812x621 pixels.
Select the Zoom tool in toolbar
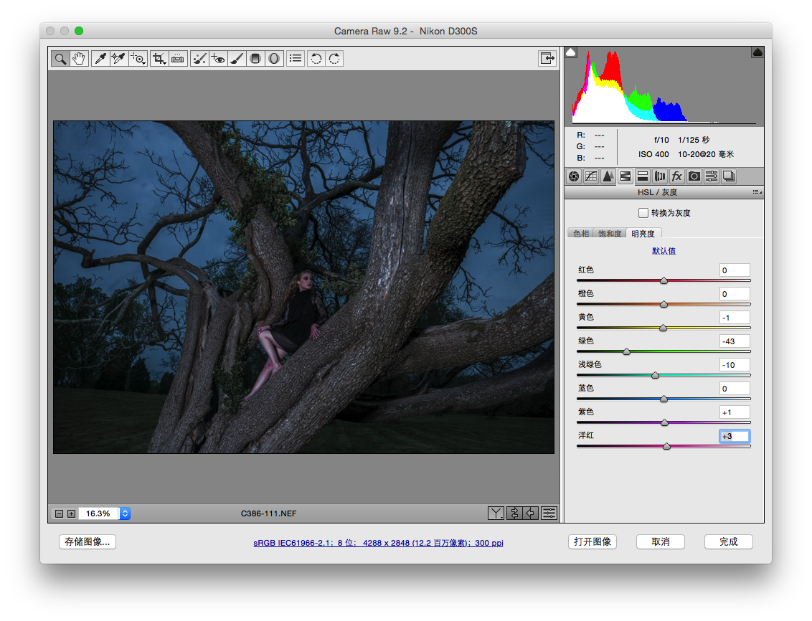[x=60, y=59]
